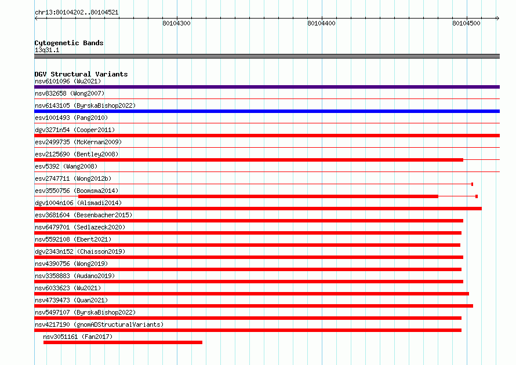516x365 pixels.
Task: Click the ruler's right arrow end
Action: coord(498,18)
